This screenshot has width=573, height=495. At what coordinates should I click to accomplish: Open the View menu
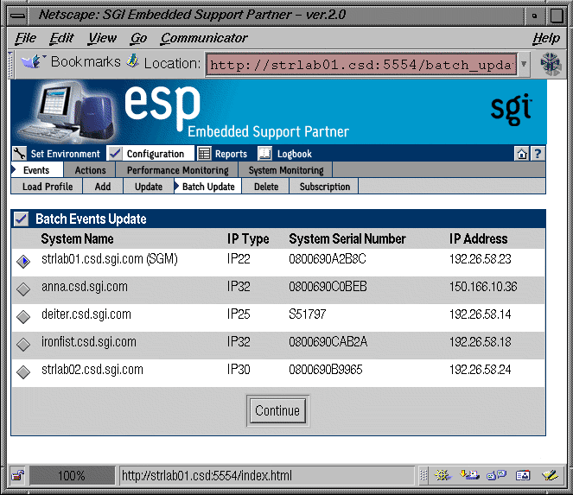[102, 38]
